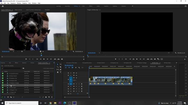Switch to Effect Controls tab
Screen dimensions: 188x105
tap(19, 10)
